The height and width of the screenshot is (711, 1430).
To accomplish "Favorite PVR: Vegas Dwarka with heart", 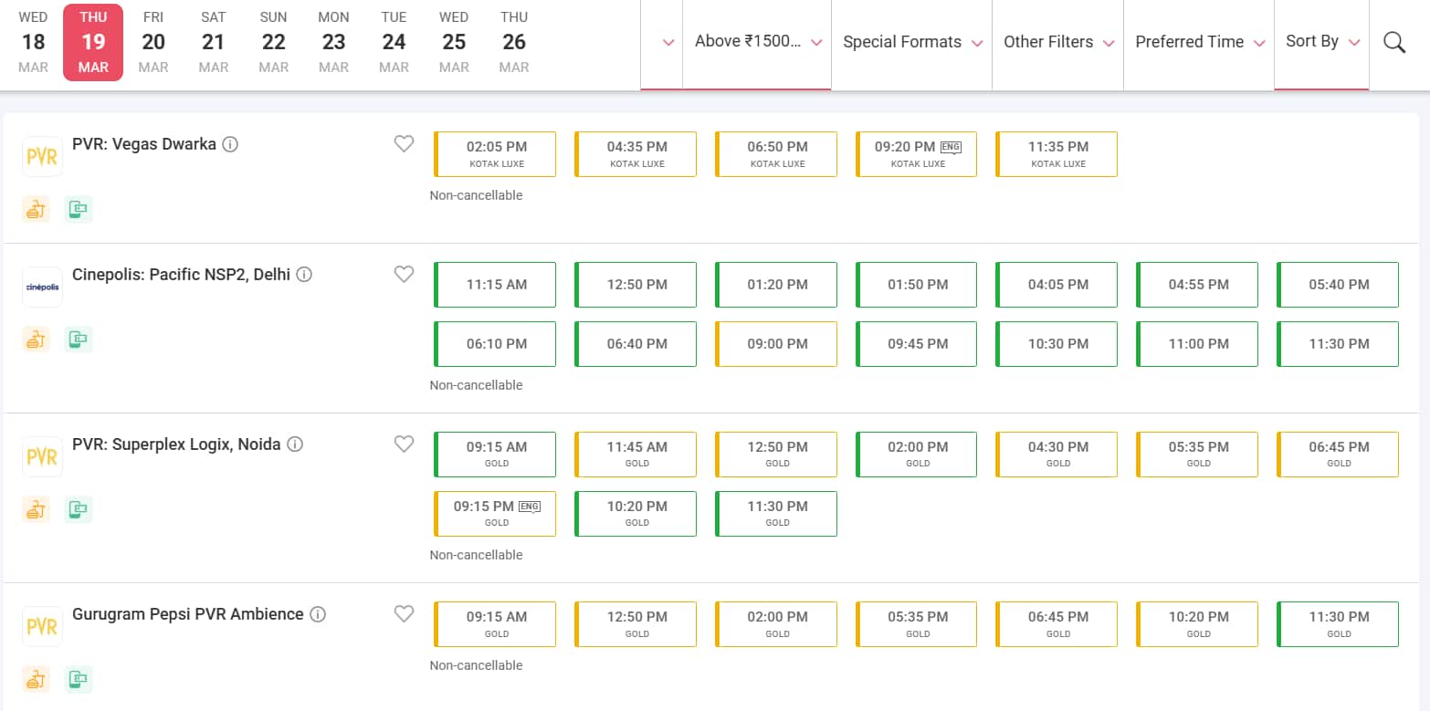I will (404, 143).
